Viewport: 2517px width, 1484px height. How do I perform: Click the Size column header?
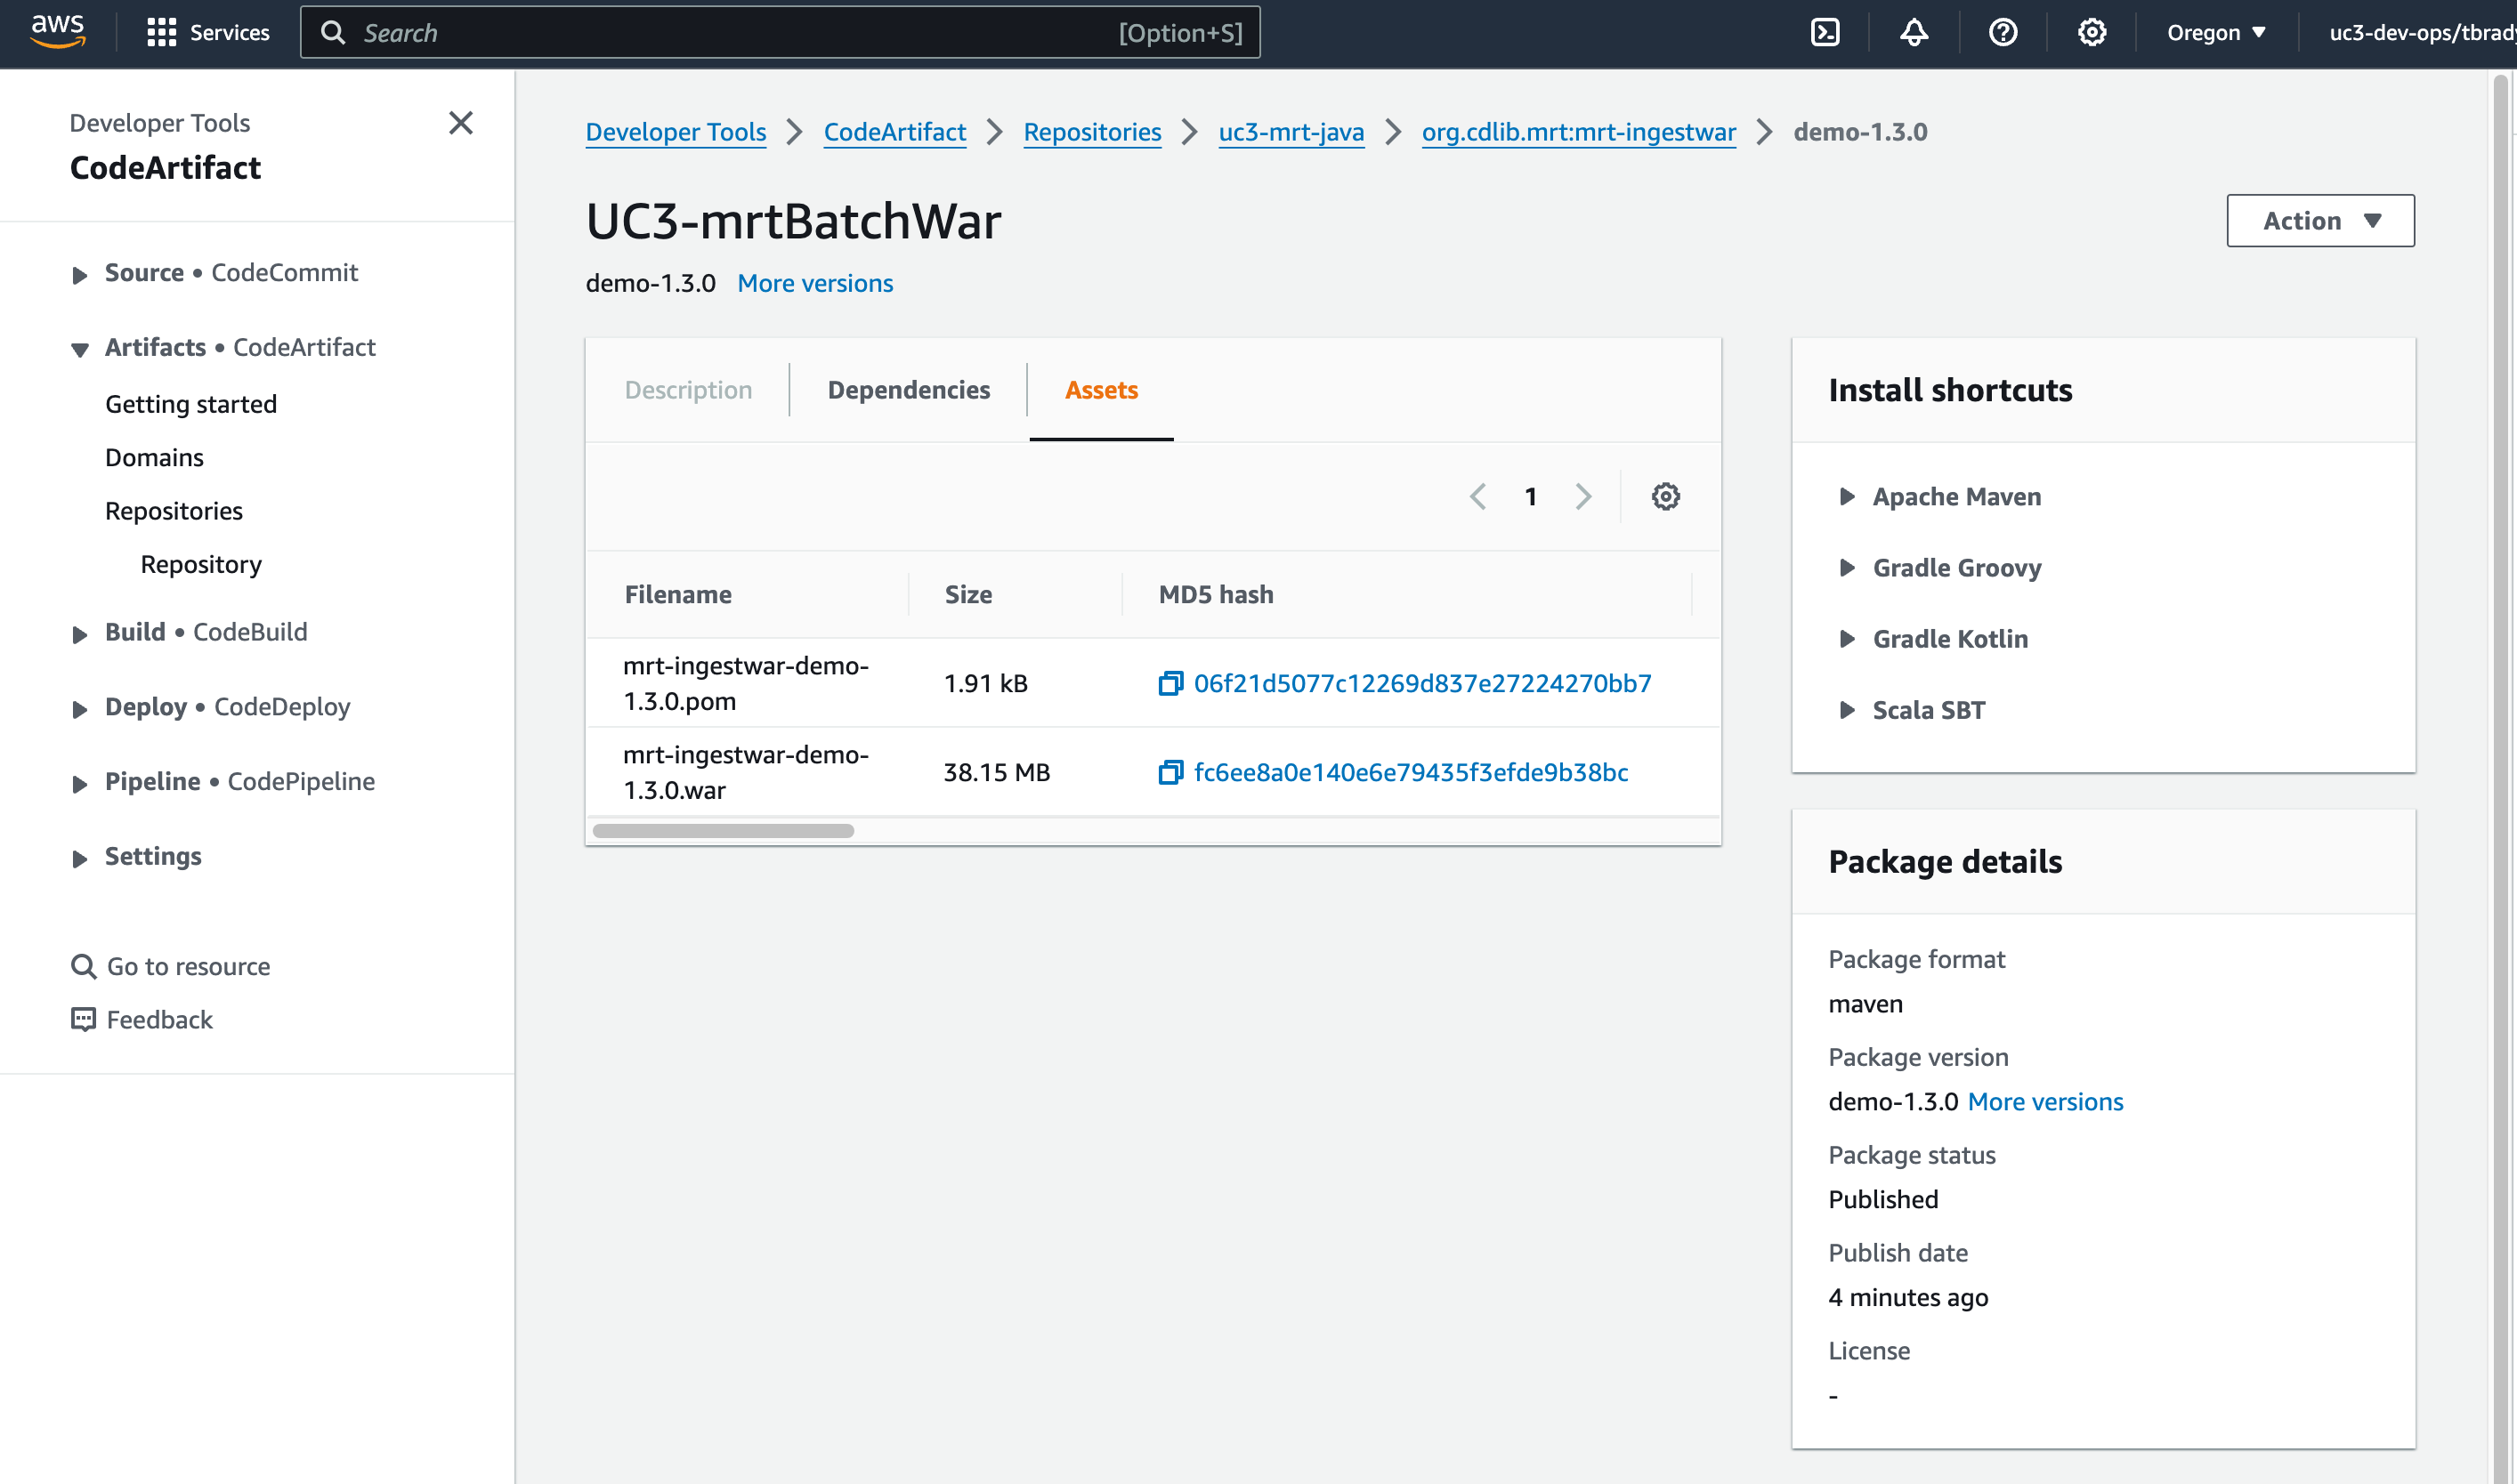[x=968, y=594]
